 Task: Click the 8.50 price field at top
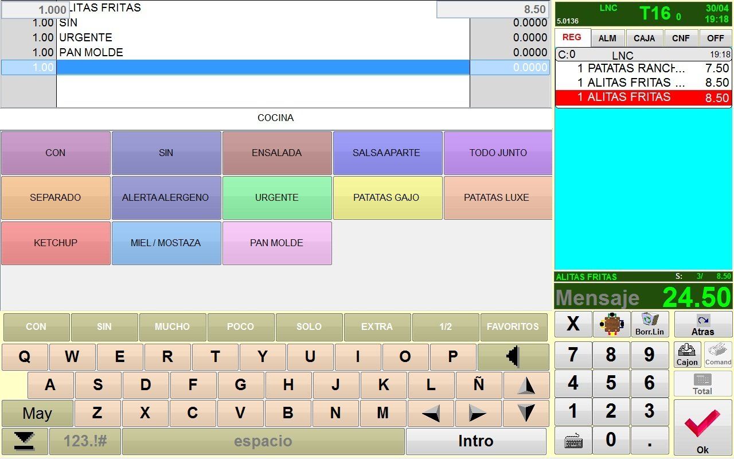click(x=493, y=9)
